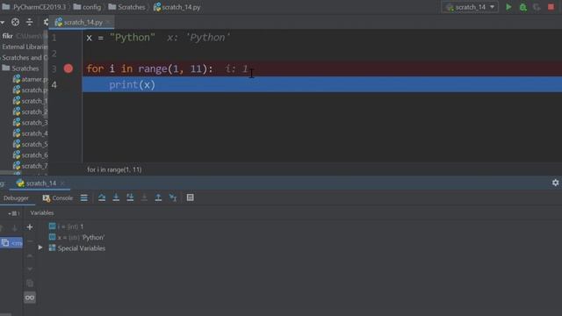Viewport: 562px width, 316px height.
Task: Open debug tool window settings gear
Action: [x=555, y=183]
